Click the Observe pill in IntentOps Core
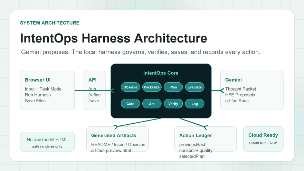Viewport: 304px width, 171px height. (x=130, y=87)
